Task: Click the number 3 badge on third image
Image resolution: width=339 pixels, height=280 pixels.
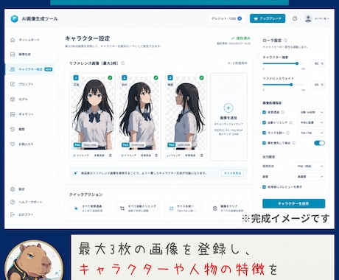Action: (x=170, y=78)
